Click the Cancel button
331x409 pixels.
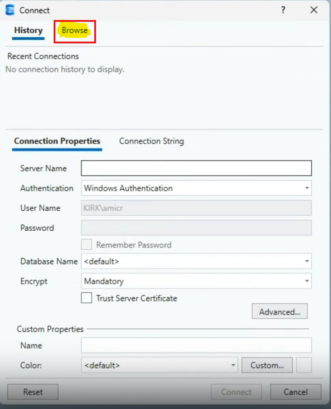pyautogui.click(x=295, y=392)
